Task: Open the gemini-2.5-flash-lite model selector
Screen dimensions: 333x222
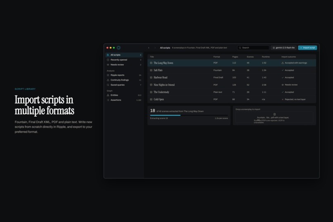Action: (283, 48)
